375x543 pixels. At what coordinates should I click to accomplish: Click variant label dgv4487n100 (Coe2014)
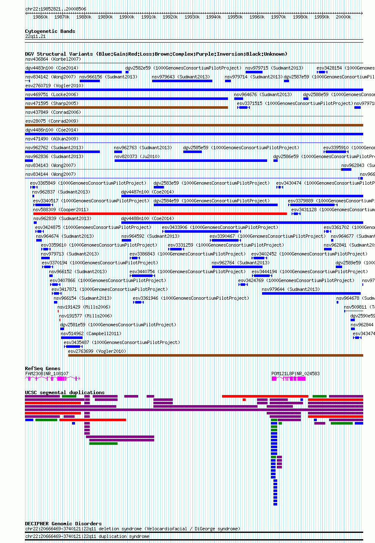coord(147,192)
